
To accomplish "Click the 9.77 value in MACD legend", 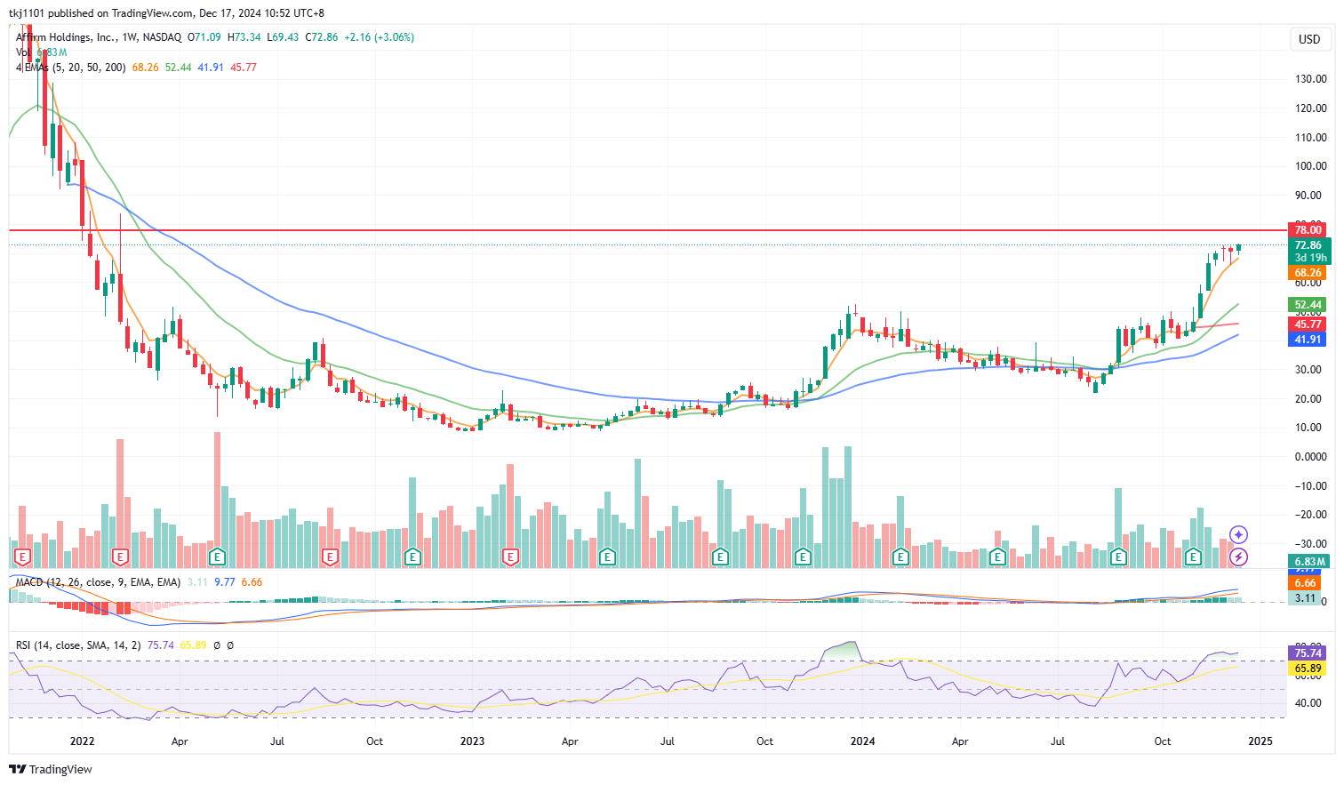I will [x=225, y=582].
